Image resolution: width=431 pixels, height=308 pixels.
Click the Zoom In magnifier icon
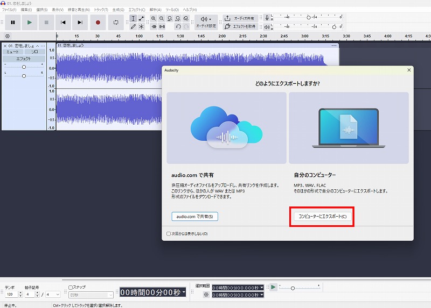tap(154, 18)
